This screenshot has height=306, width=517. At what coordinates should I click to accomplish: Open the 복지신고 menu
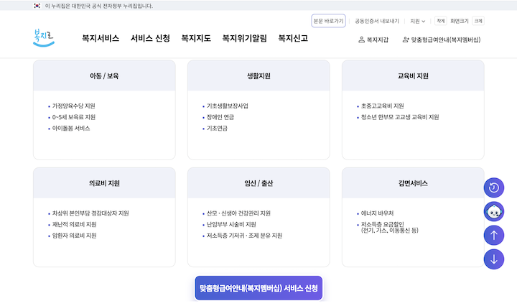[x=293, y=38]
